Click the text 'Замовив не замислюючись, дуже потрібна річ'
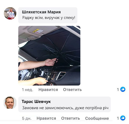The height and width of the screenshot is (124, 129). 65,108
